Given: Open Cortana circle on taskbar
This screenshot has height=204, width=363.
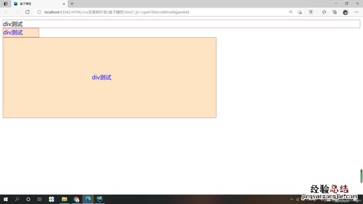Looking at the screenshot, I should pos(28,199).
